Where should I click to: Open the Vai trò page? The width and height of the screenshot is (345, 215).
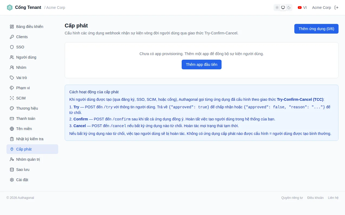32,78
